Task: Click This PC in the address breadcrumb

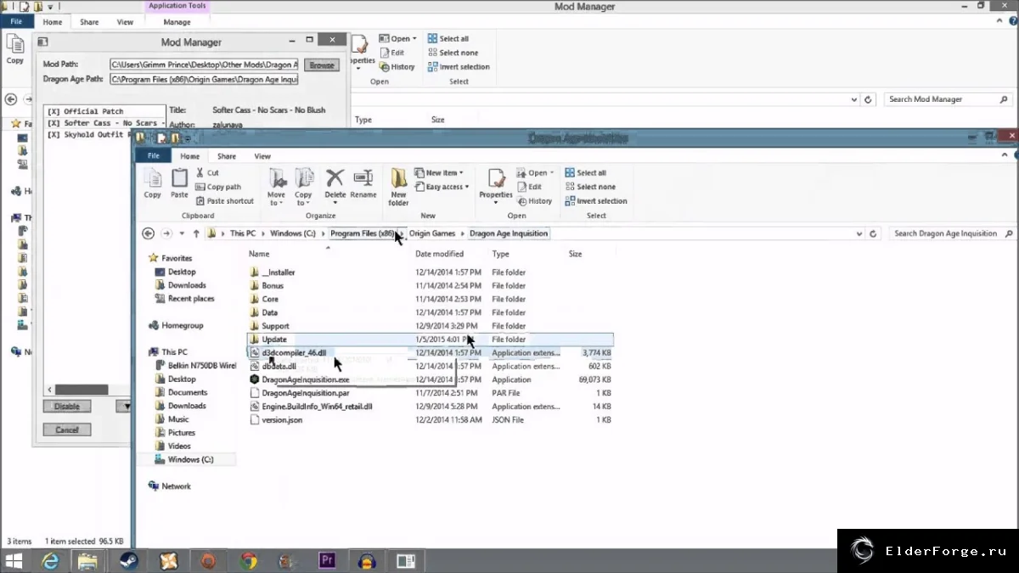Action: [243, 233]
